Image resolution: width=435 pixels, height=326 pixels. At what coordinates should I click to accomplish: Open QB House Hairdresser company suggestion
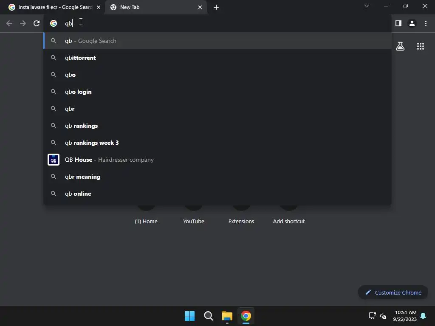[x=217, y=160]
